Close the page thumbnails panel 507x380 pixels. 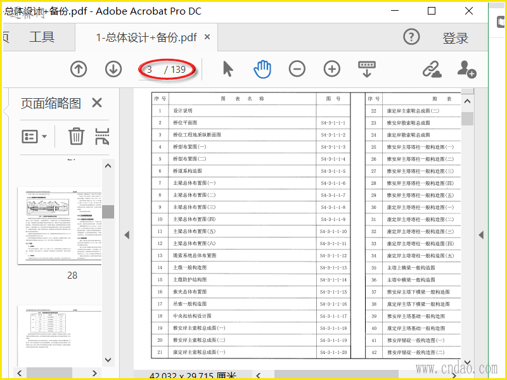97,103
